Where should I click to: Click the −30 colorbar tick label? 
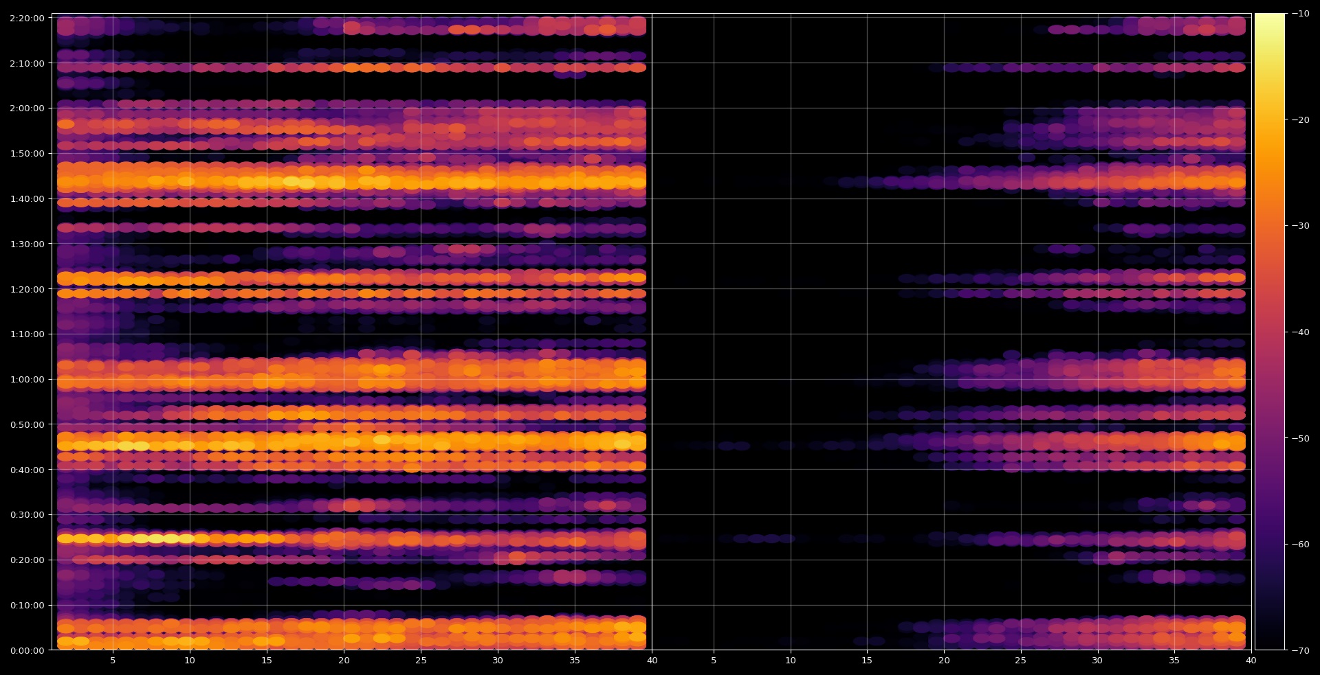[x=1300, y=225]
